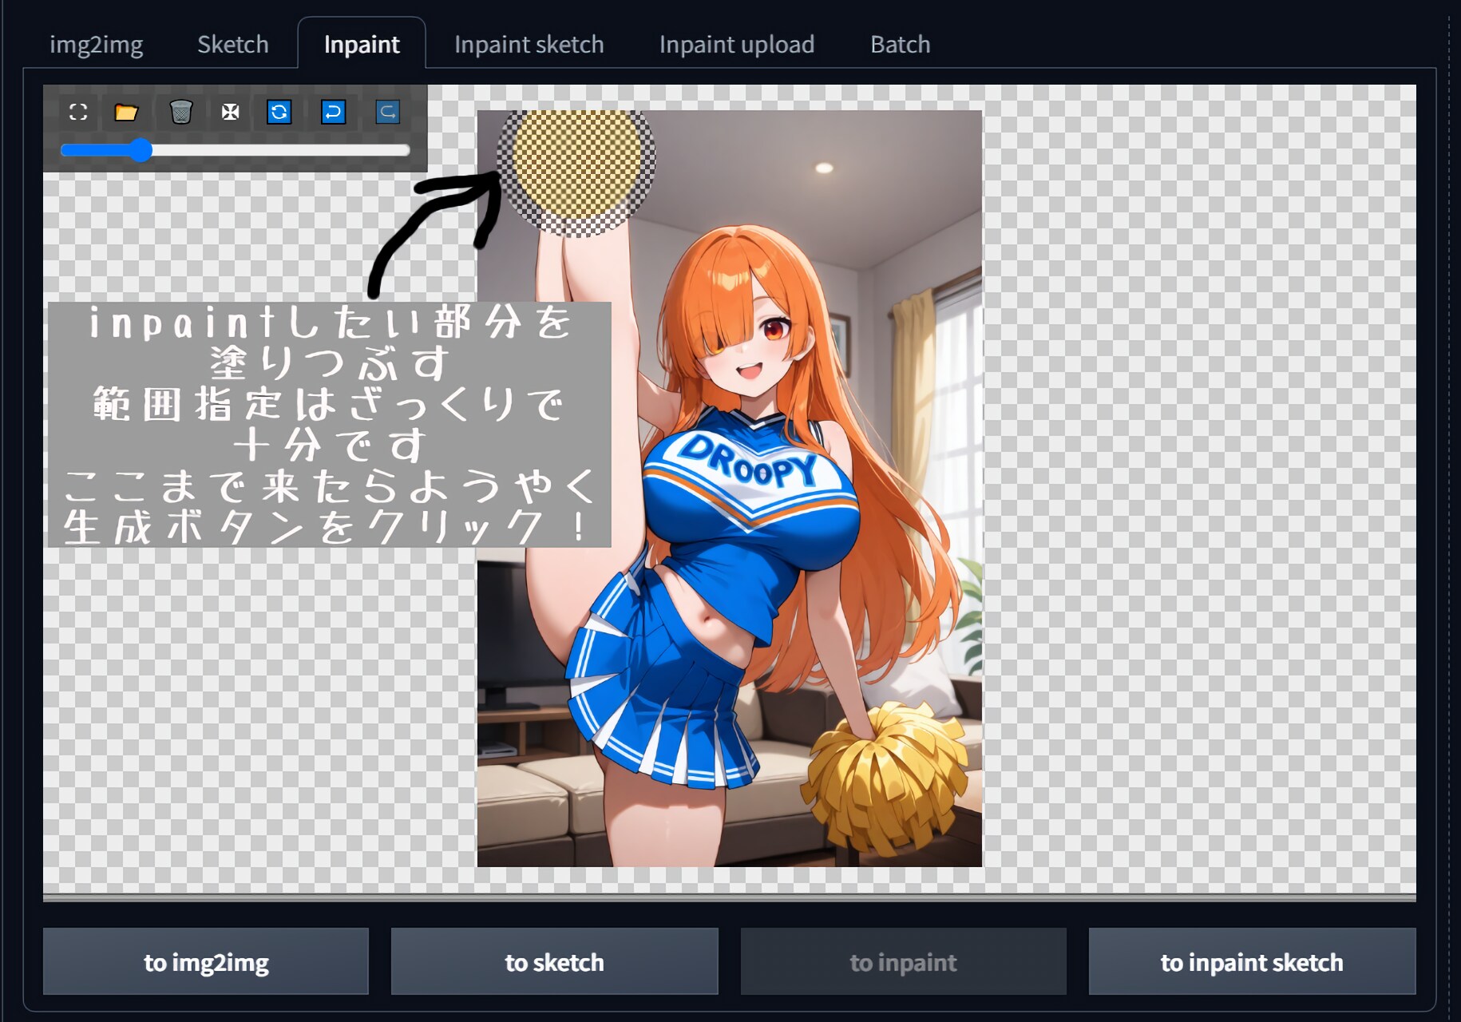
Task: Switch to Inpaint upload tab
Action: [x=736, y=45]
